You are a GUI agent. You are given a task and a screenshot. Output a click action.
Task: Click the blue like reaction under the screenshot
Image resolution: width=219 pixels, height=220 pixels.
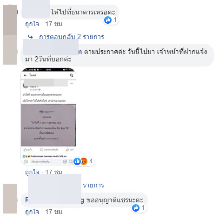[x=77, y=161]
